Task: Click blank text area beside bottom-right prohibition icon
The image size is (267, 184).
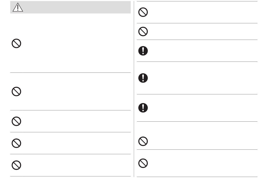Action: click(203, 163)
